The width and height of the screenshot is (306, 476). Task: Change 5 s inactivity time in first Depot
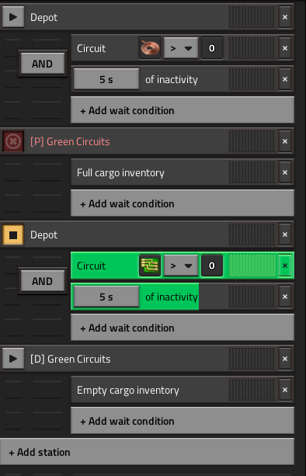106,79
